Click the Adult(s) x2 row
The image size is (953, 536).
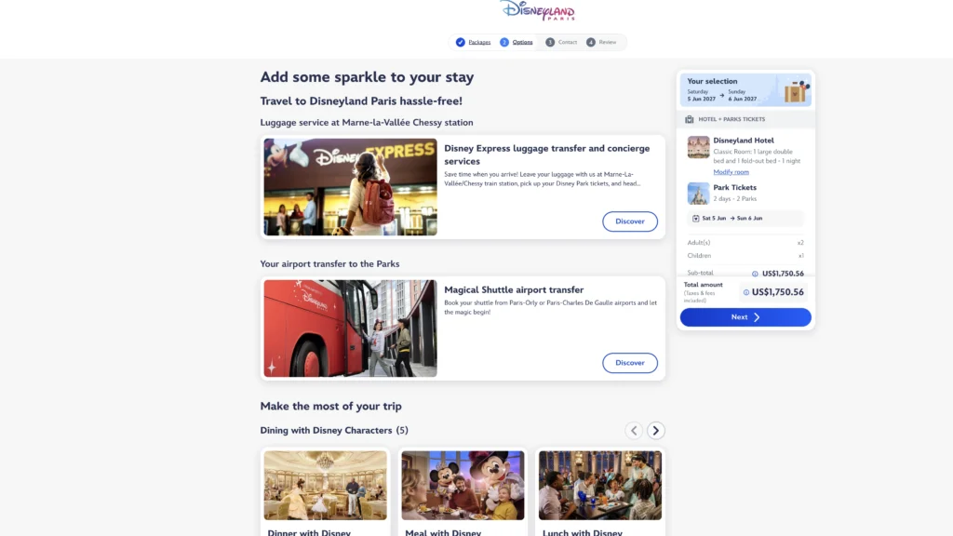click(x=745, y=243)
